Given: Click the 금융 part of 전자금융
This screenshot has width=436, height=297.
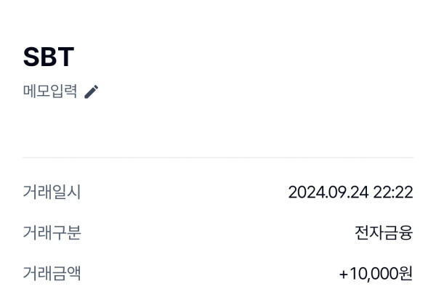Looking at the screenshot, I should pyautogui.click(x=398, y=233).
